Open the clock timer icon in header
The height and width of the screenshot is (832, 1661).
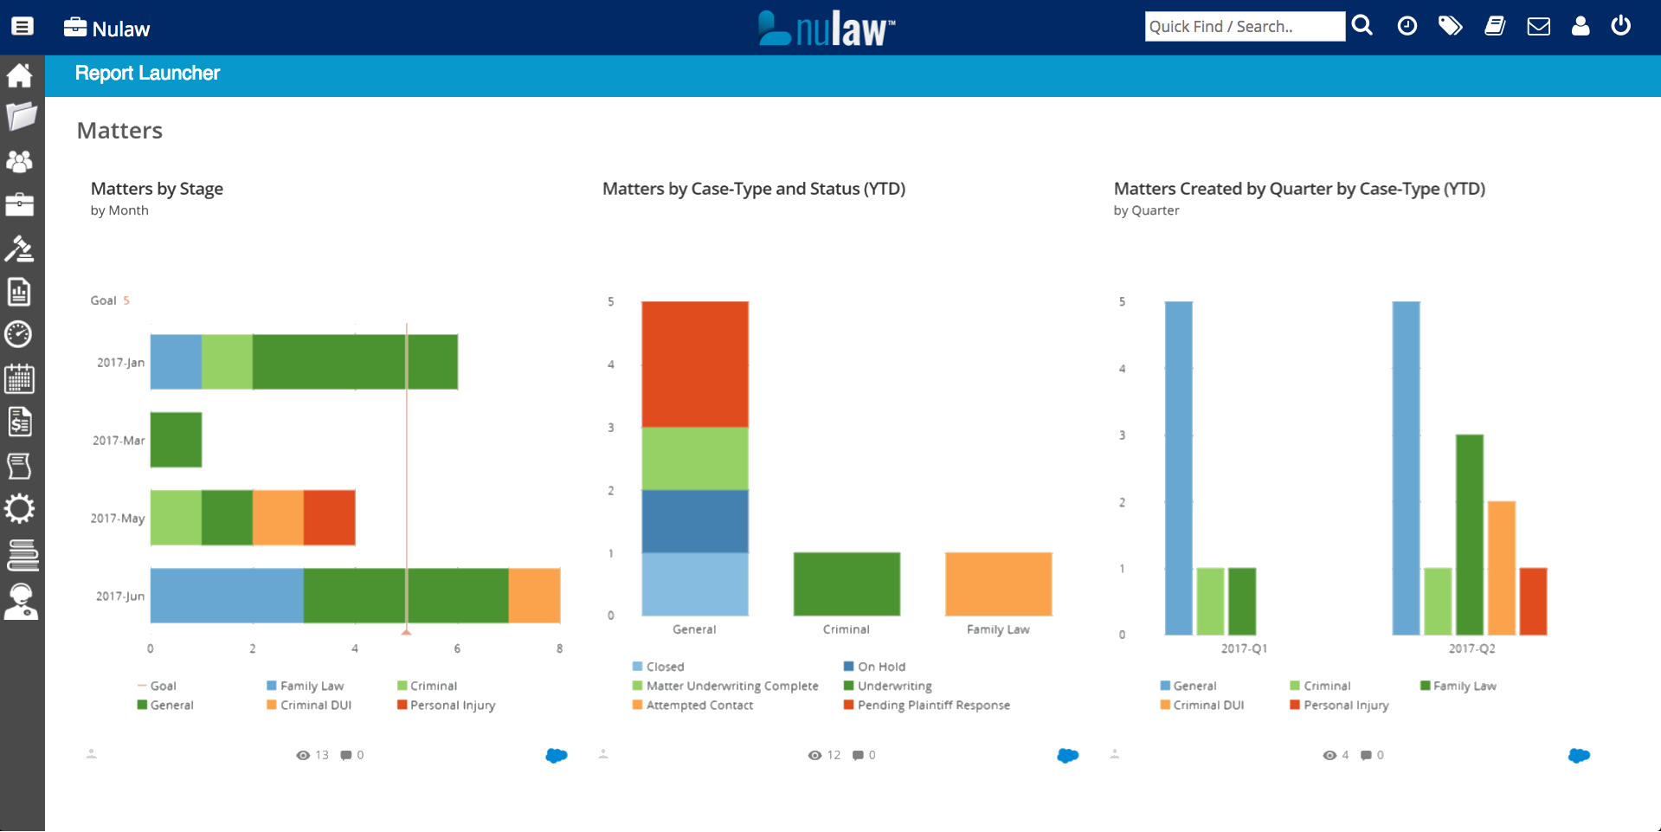coord(1407,26)
